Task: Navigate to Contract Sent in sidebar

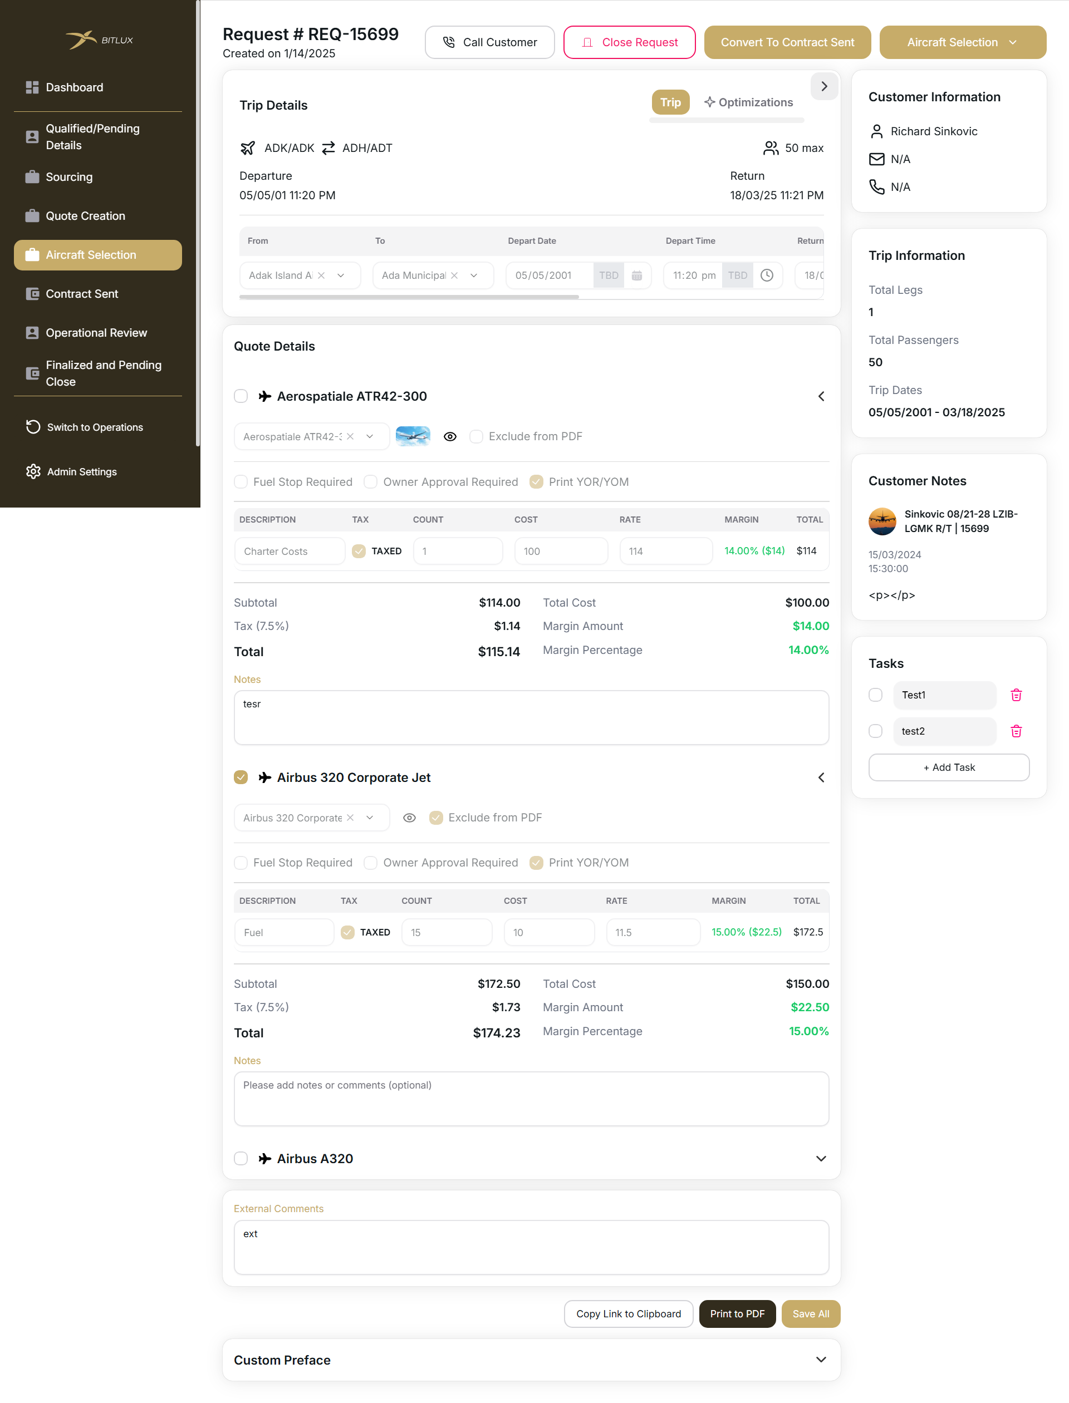Action: 81,293
